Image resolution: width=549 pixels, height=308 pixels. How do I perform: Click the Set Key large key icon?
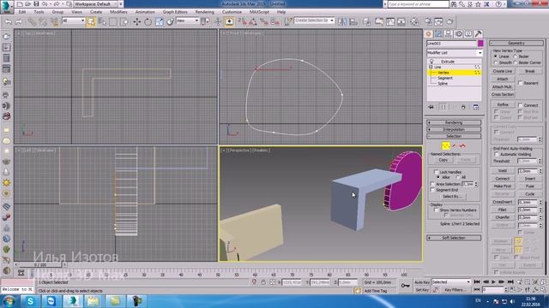tap(405, 286)
